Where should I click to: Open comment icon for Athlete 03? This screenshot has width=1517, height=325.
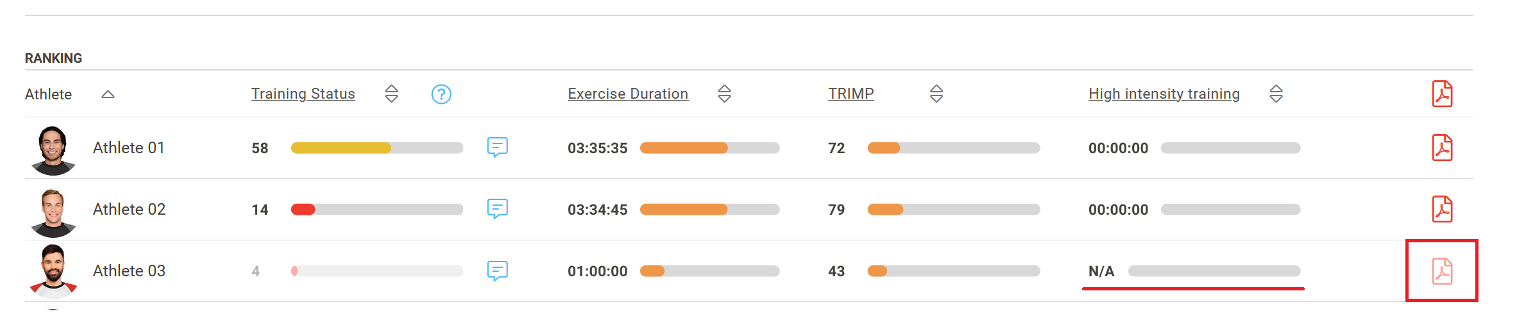coord(497,271)
